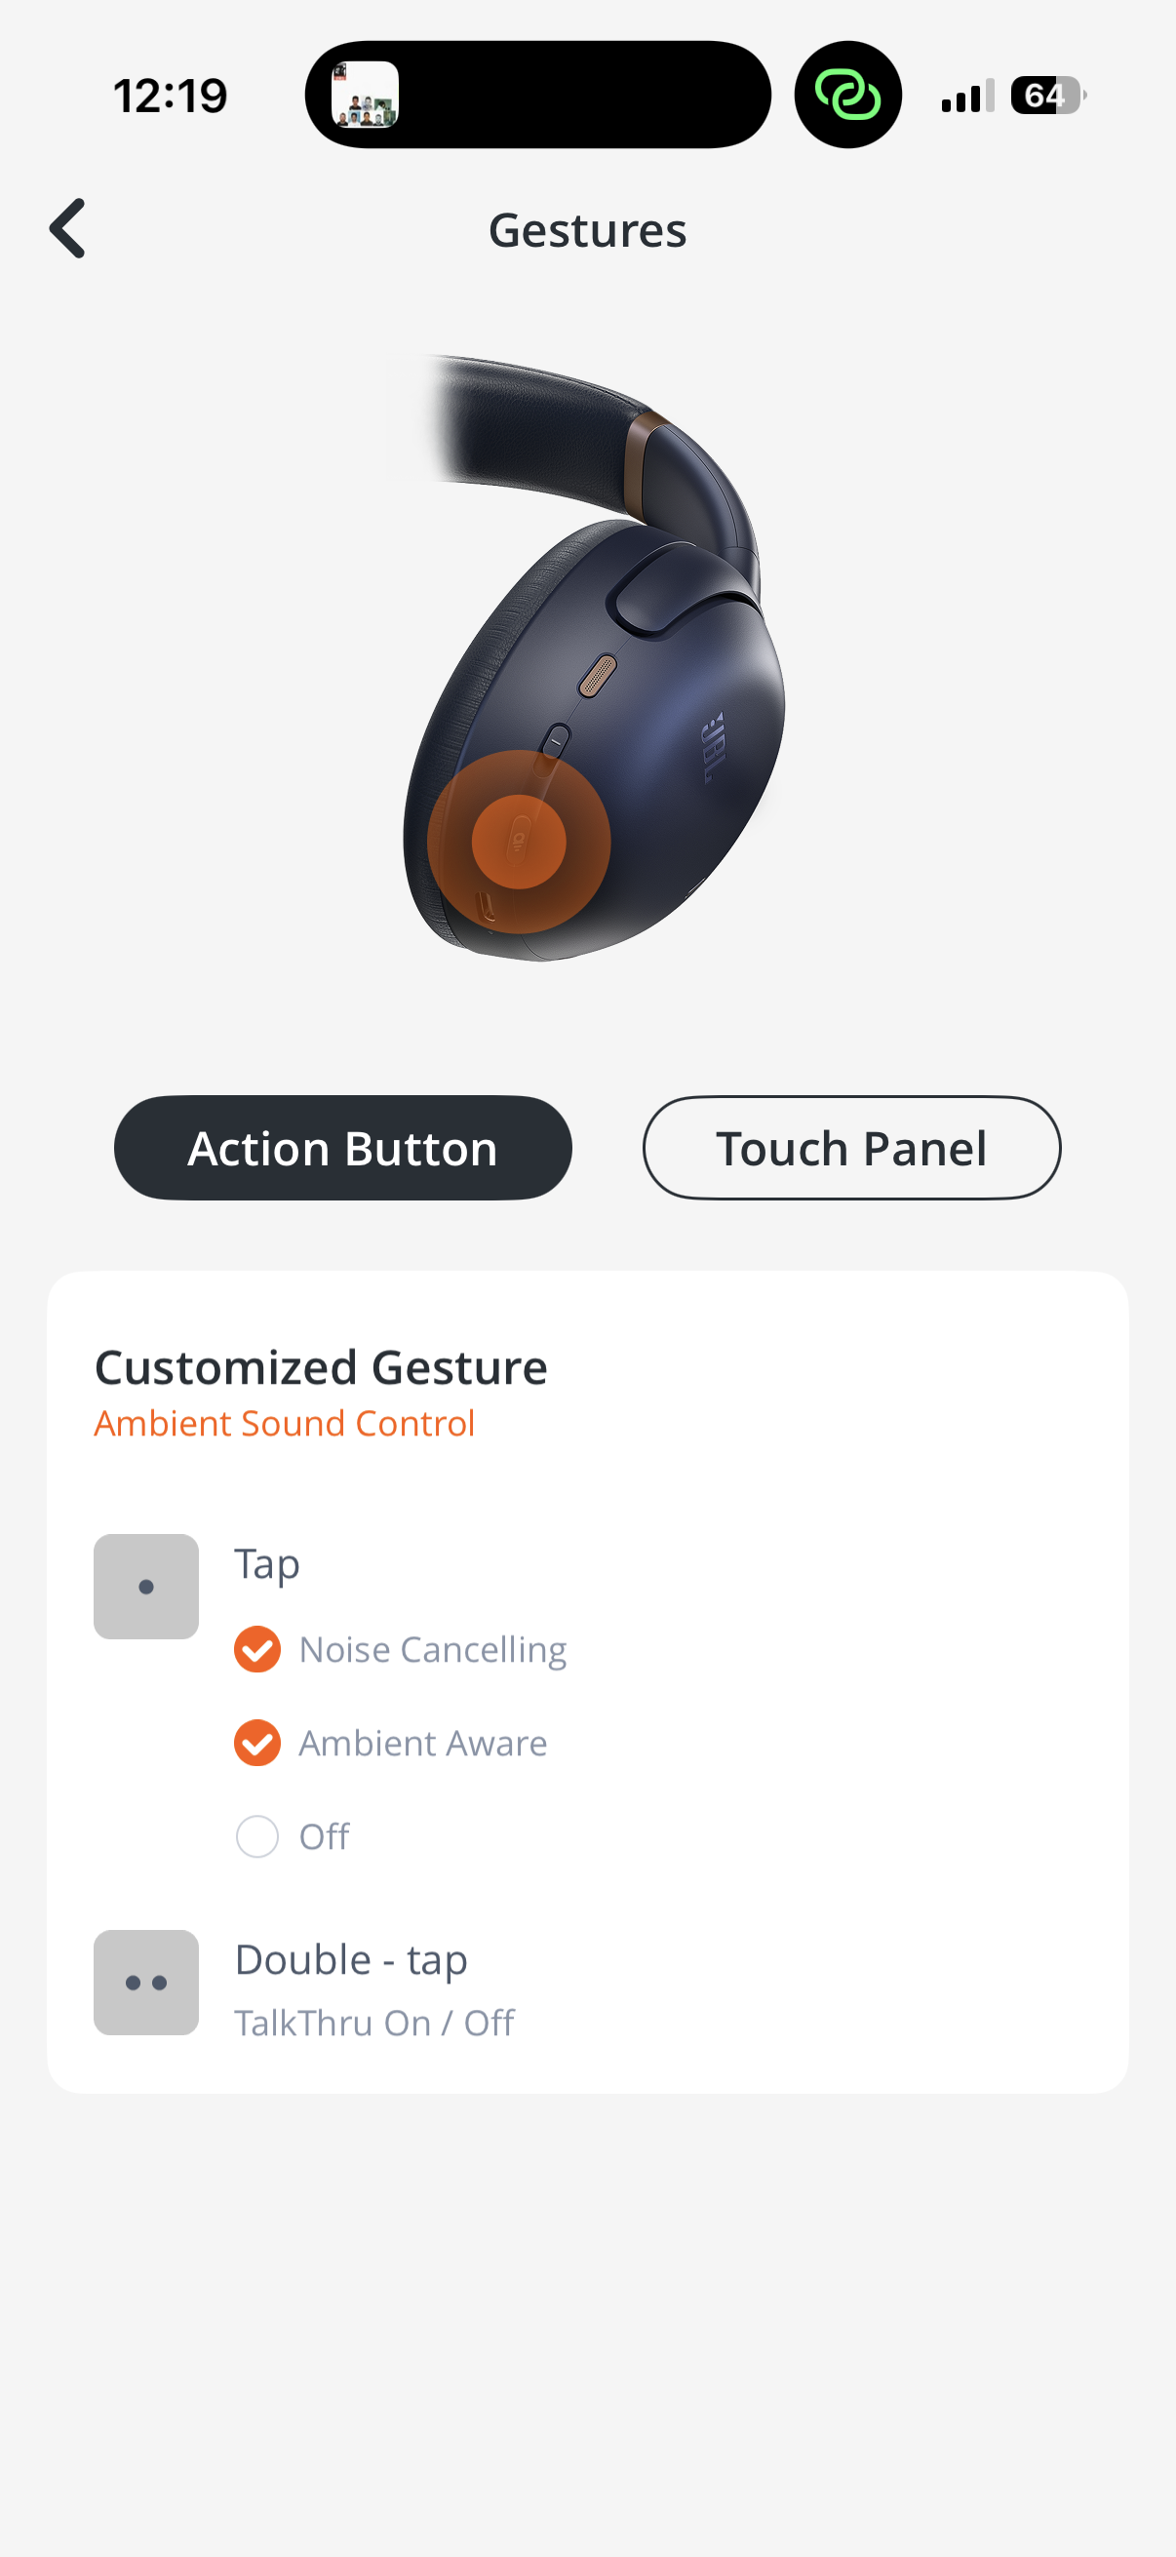Screen dimensions: 1176x2557
Task: Tap the Tap gesture label
Action: tap(267, 1563)
